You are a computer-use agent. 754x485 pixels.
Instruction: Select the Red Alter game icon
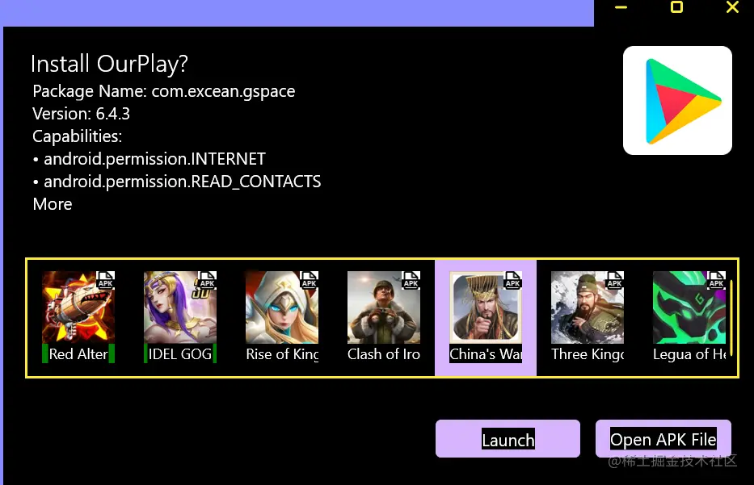click(78, 307)
